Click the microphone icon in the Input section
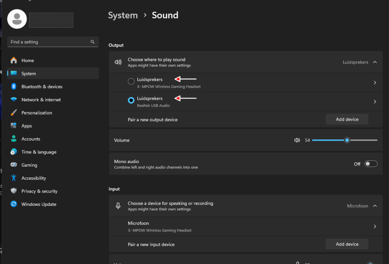The image size is (389, 264). 118,206
